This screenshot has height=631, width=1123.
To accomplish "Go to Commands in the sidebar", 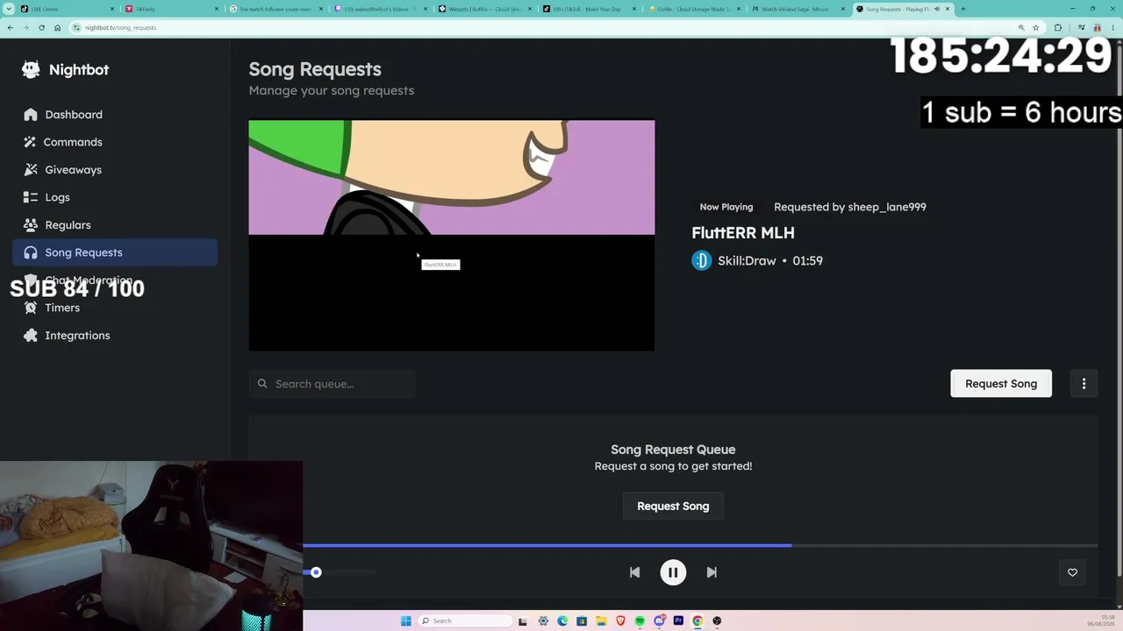I will point(115,142).
